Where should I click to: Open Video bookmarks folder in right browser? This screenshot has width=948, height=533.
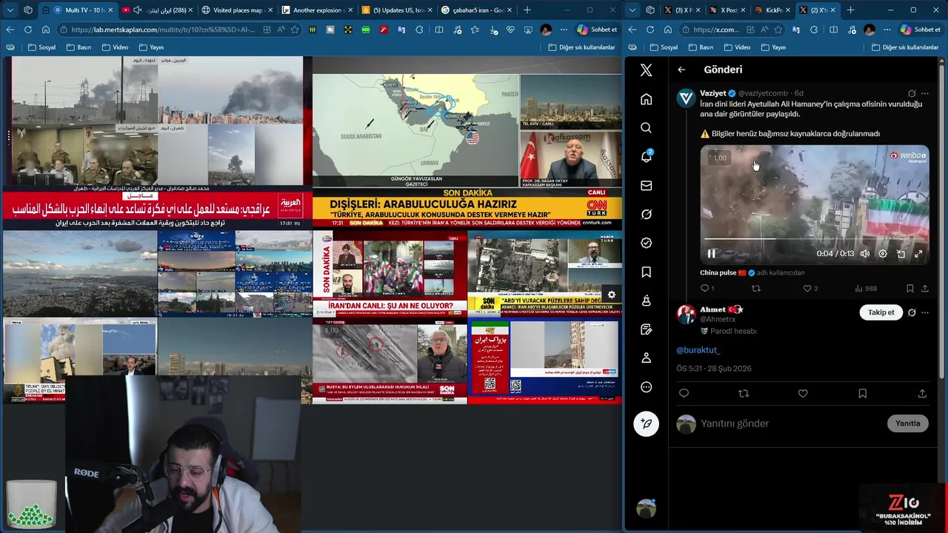[736, 47]
